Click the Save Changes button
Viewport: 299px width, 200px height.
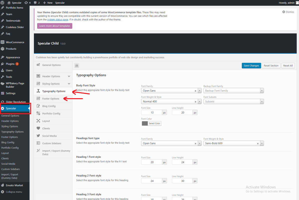[x=251, y=65]
